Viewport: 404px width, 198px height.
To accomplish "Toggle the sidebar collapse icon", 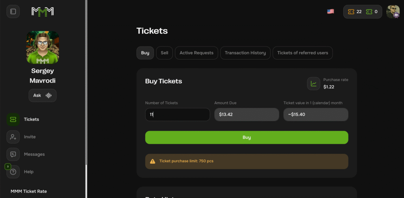I will pos(13,11).
